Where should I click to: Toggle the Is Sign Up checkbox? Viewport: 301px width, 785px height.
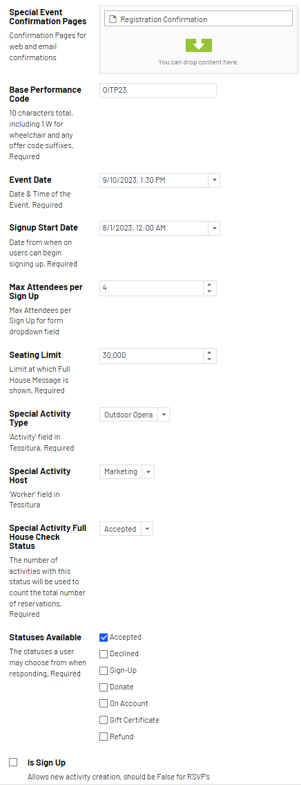[14, 762]
